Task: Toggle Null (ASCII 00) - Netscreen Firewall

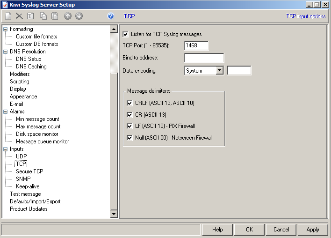Action: (x=130, y=138)
